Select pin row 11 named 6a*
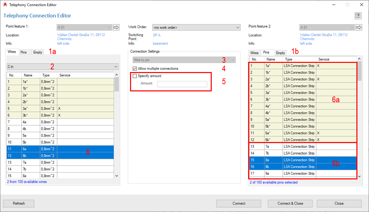Viewport: 369px width, 212px height. coord(303,133)
